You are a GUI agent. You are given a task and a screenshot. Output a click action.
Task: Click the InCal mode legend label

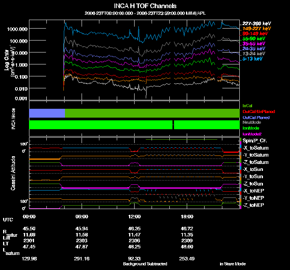(x=247, y=106)
